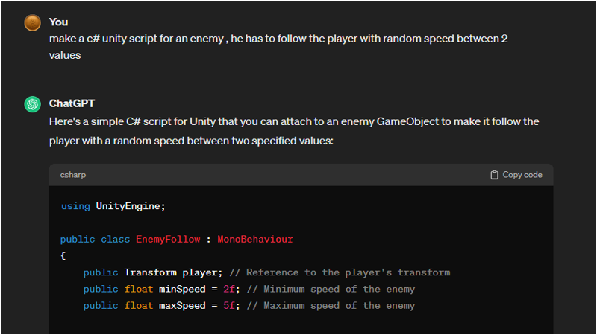597x335 pixels.
Task: Click the clipboard icon beside Copy code
Action: 494,175
